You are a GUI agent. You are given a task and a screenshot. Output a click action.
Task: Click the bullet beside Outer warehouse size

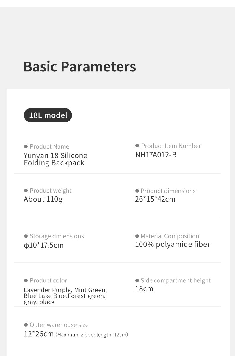click(26, 325)
